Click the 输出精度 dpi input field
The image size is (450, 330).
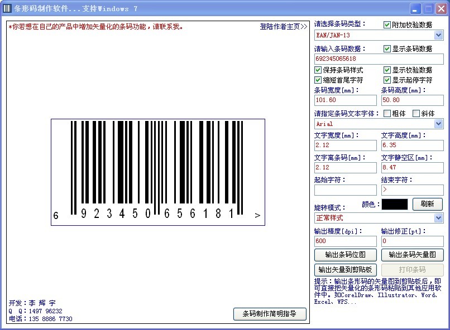pos(345,241)
